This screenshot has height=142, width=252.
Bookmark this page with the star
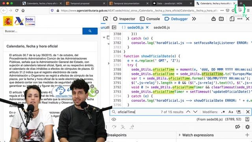233,11
